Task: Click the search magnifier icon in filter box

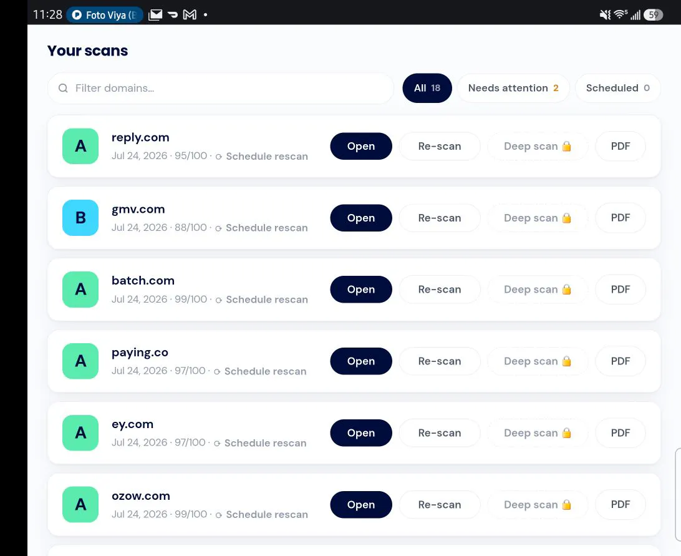Action: [x=63, y=88]
